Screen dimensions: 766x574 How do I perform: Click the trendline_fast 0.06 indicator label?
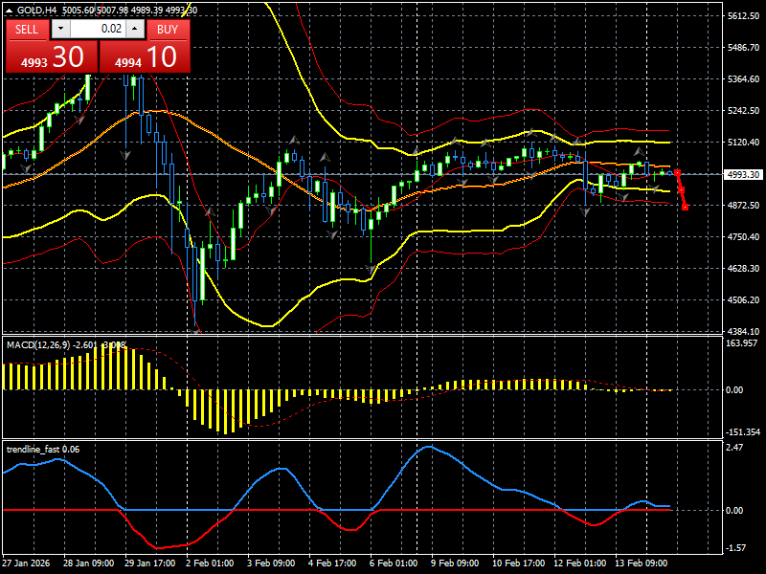[43, 450]
